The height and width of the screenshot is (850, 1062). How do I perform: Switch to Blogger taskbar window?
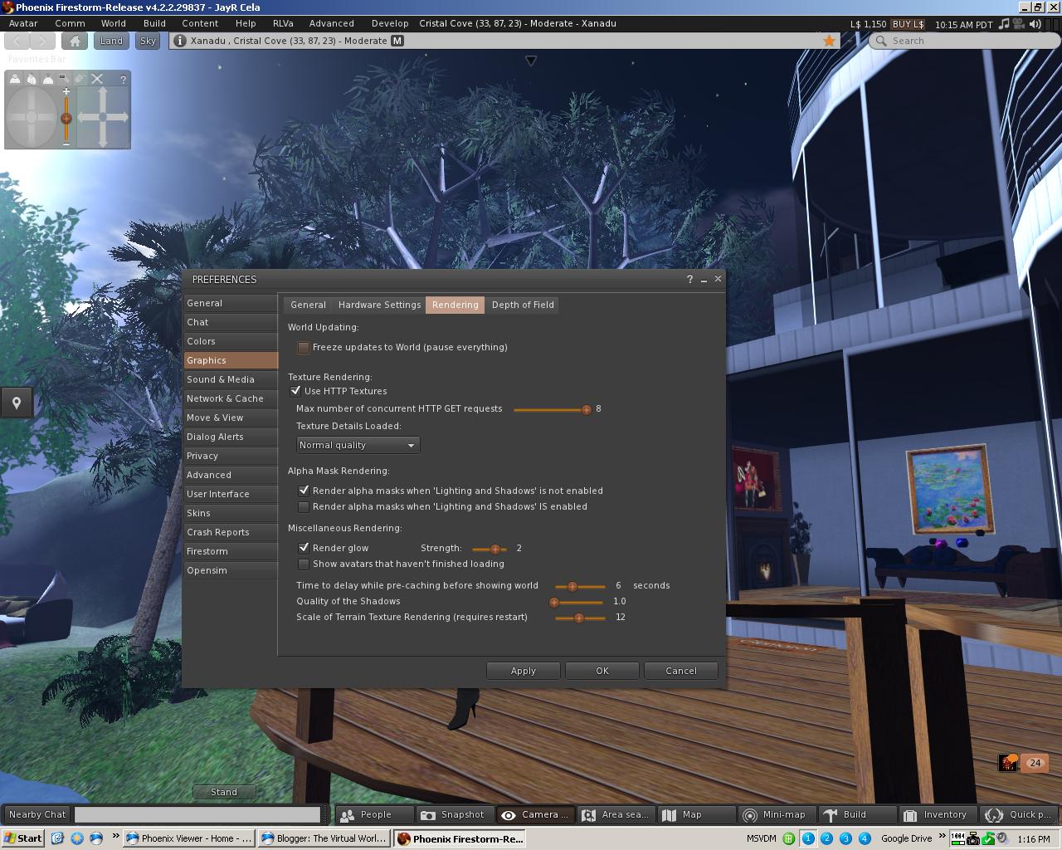coord(324,838)
